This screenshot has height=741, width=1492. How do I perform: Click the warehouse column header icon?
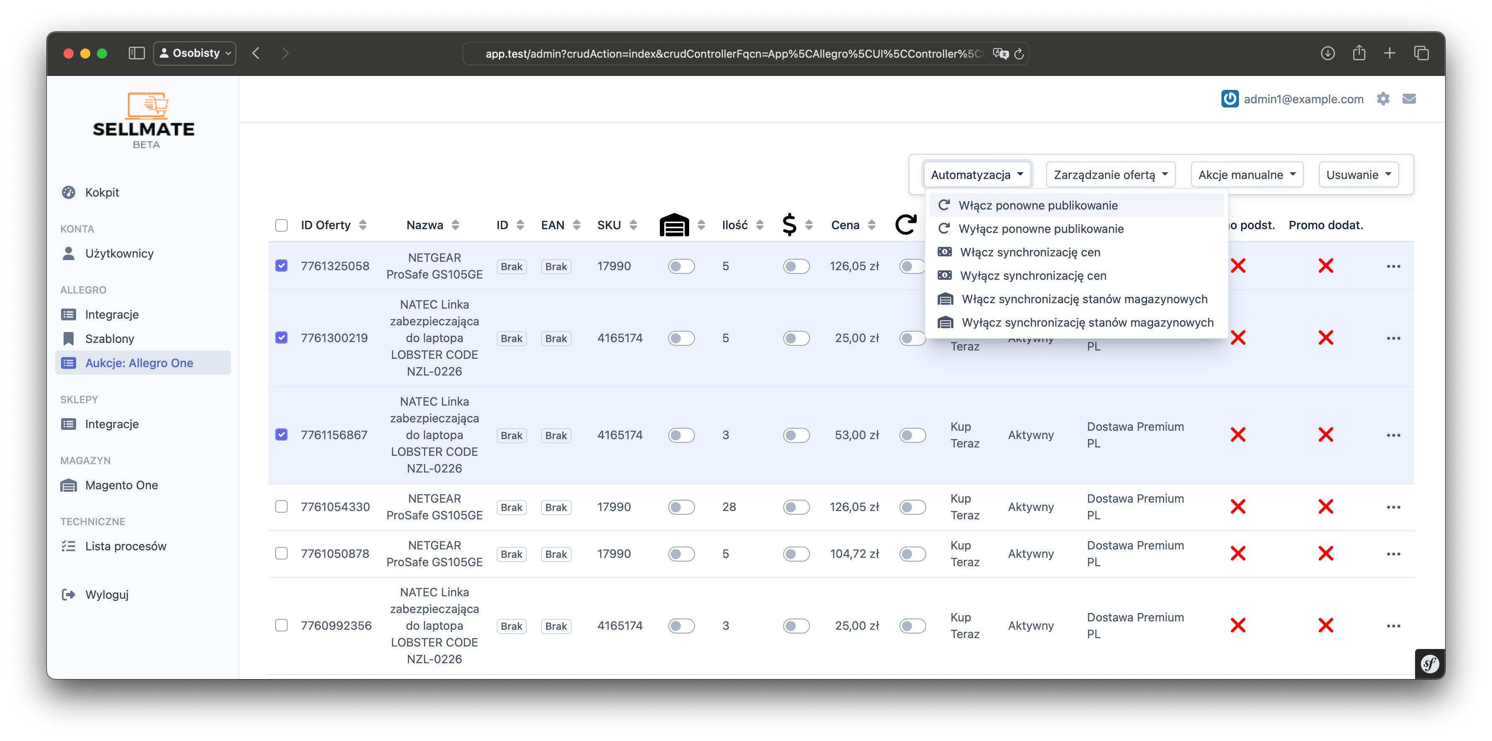pos(674,225)
